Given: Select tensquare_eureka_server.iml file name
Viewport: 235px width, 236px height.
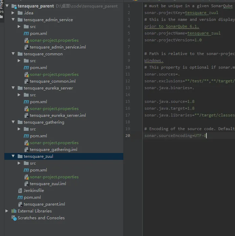Looking at the screenshot, I should click(58, 115).
